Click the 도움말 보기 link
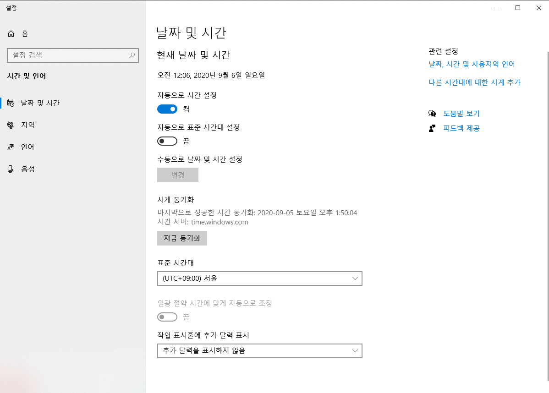Viewport: 549px width, 393px height. coord(461,114)
